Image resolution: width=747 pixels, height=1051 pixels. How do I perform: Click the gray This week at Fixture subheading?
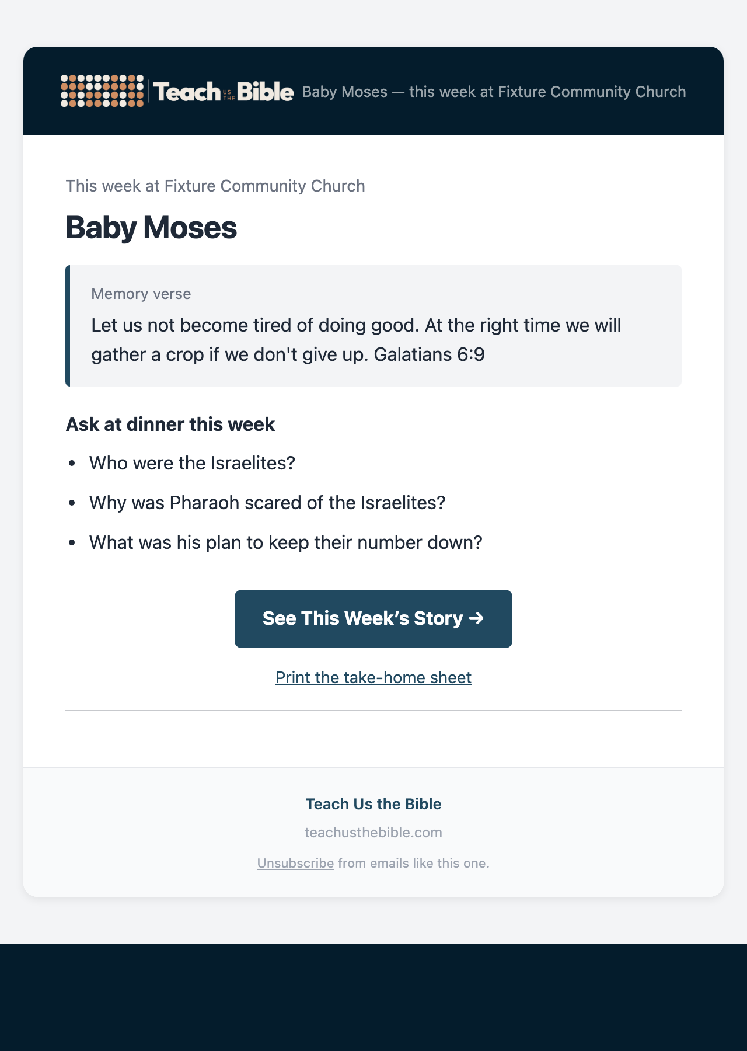[x=215, y=186]
